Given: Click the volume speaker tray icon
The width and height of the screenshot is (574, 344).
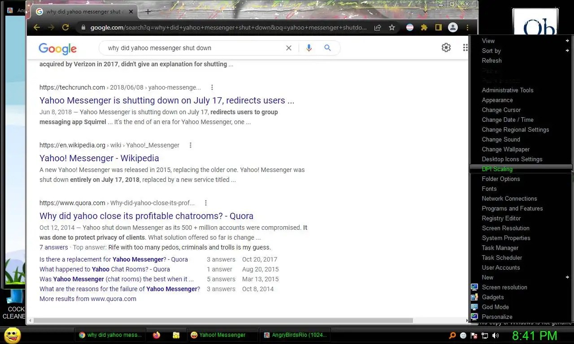Looking at the screenshot, I should click(x=496, y=335).
